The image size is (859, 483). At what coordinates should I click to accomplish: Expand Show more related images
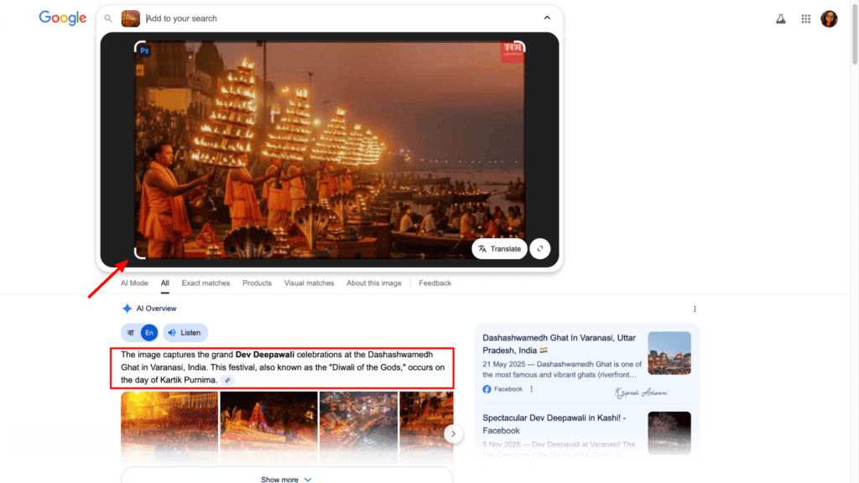click(x=285, y=478)
